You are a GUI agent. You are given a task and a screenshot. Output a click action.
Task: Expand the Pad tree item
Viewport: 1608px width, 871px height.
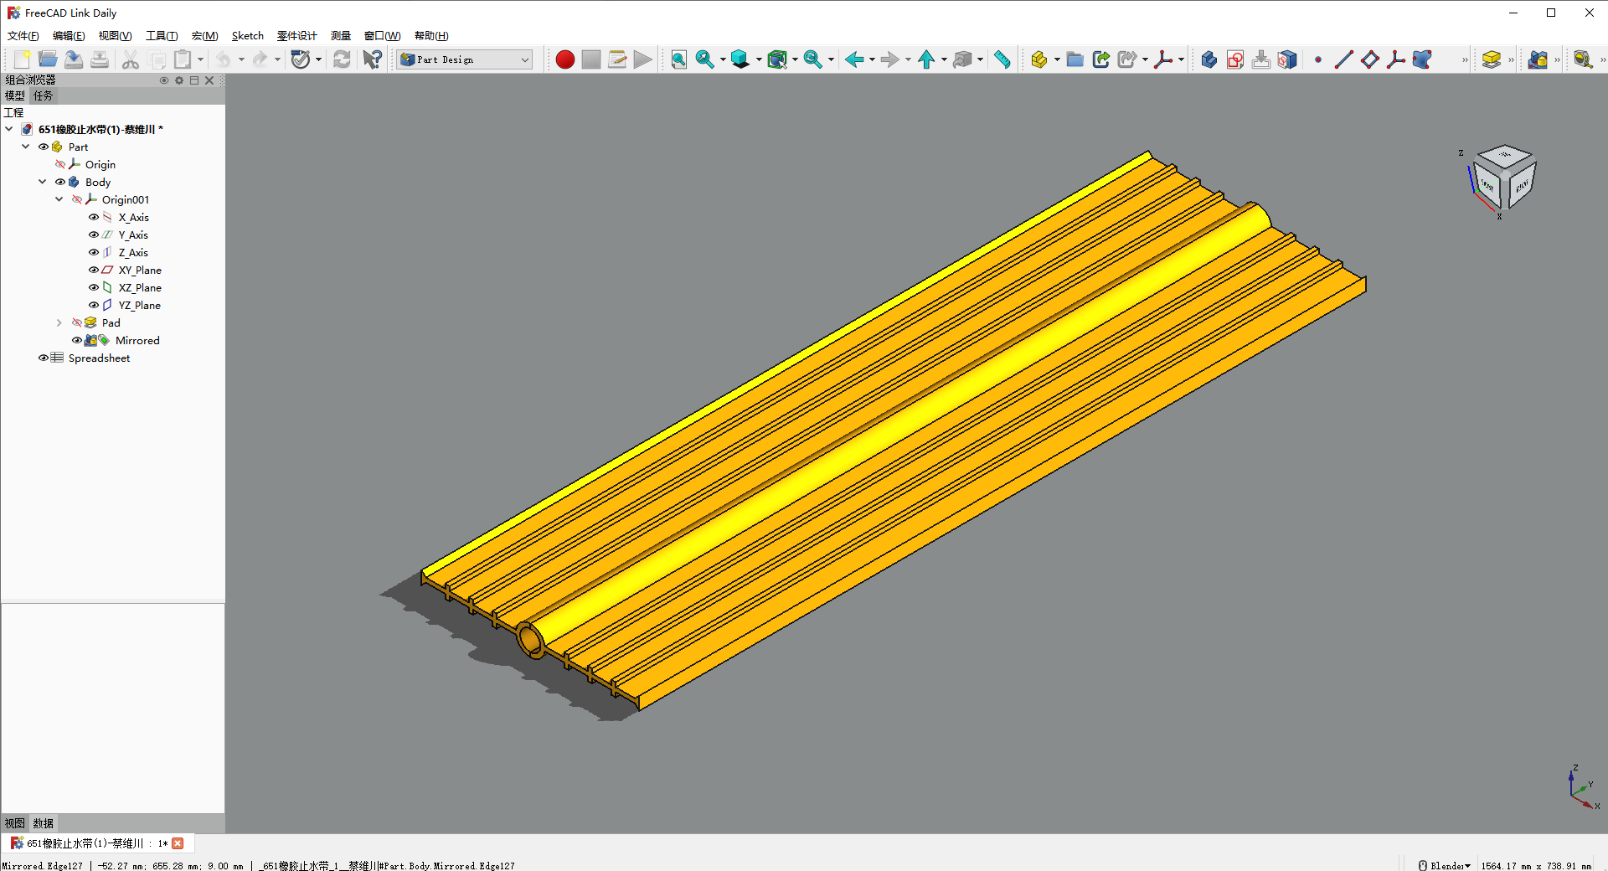(59, 322)
